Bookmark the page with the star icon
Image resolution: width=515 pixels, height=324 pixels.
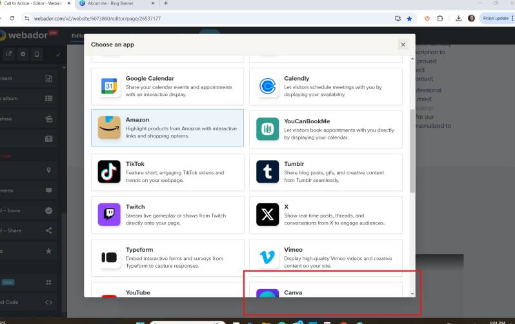[409, 19]
